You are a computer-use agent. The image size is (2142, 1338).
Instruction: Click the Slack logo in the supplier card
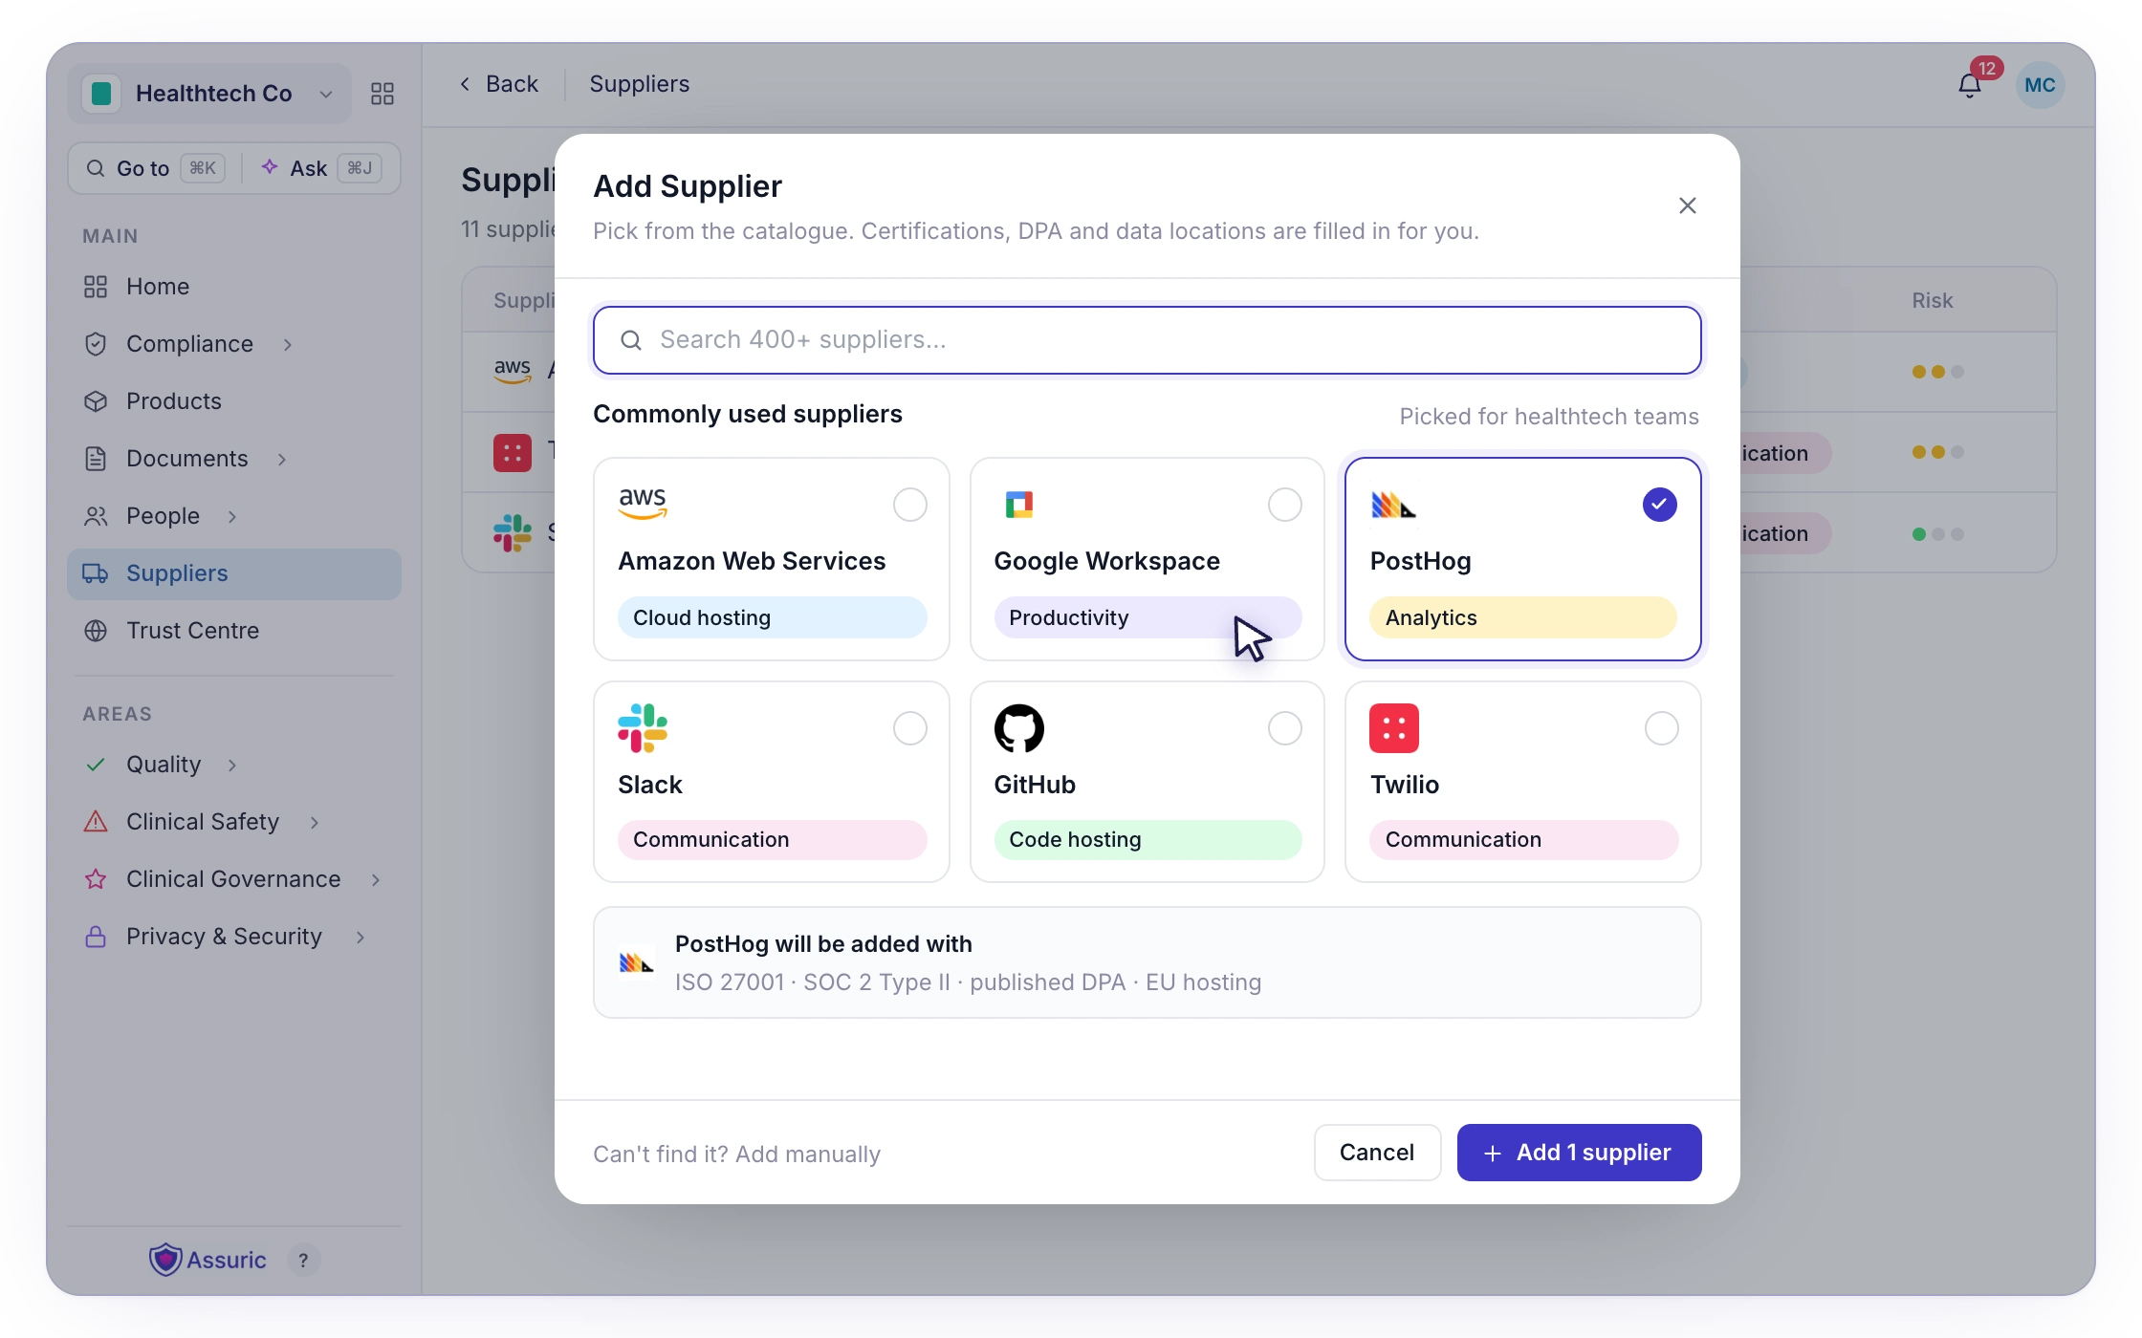pos(643,728)
